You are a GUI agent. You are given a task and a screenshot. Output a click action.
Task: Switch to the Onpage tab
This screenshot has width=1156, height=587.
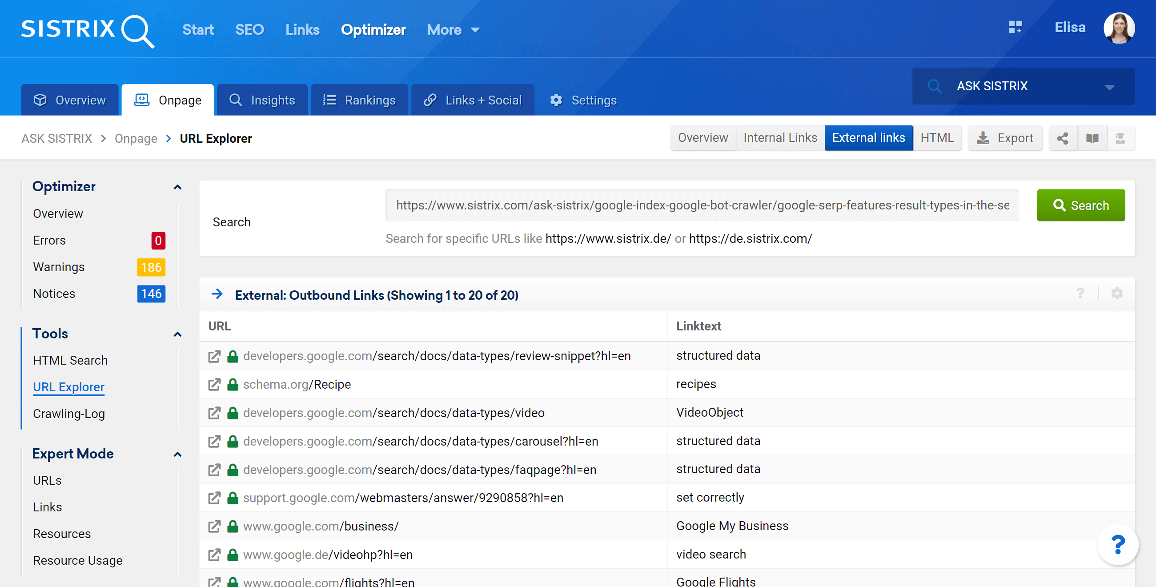pos(168,100)
